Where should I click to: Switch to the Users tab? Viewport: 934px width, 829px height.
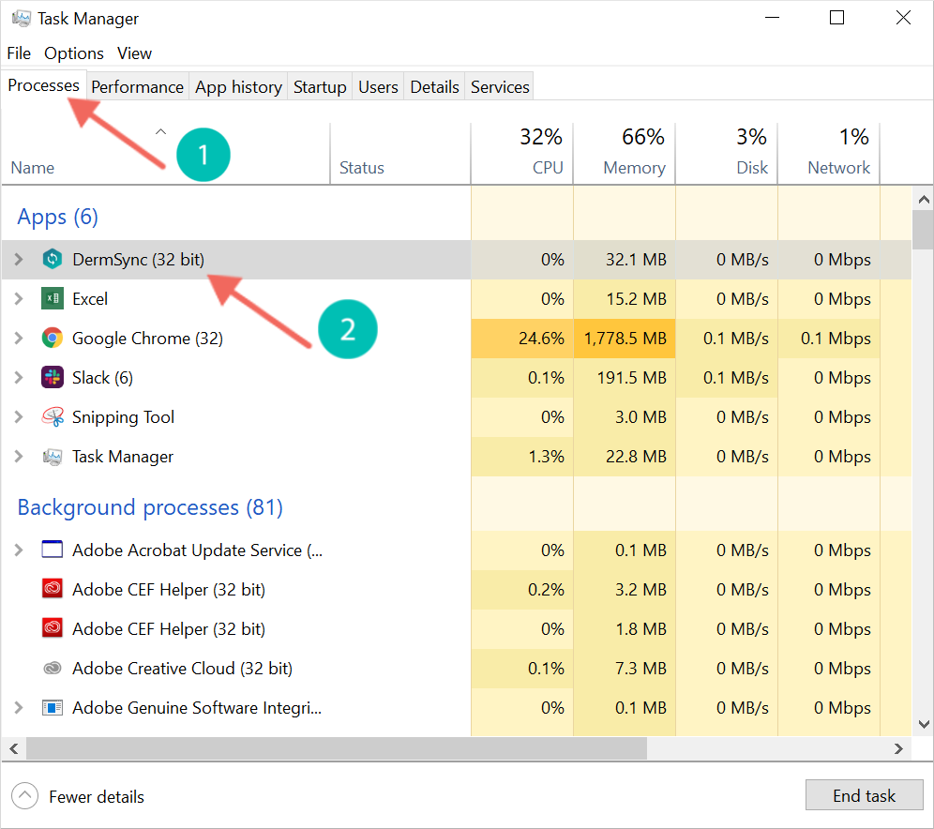[378, 87]
